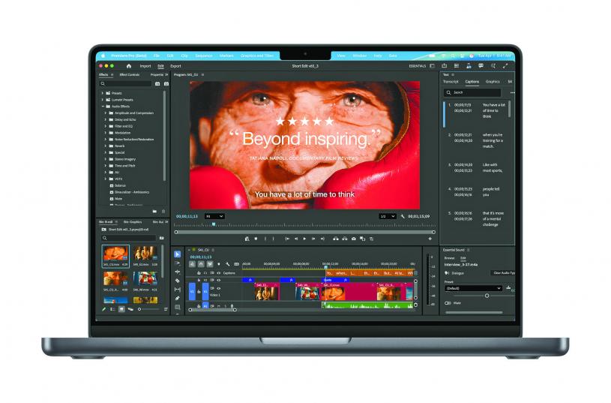611x403 pixels.
Task: Open the Preset (Default) dropdown
Action: [x=473, y=288]
